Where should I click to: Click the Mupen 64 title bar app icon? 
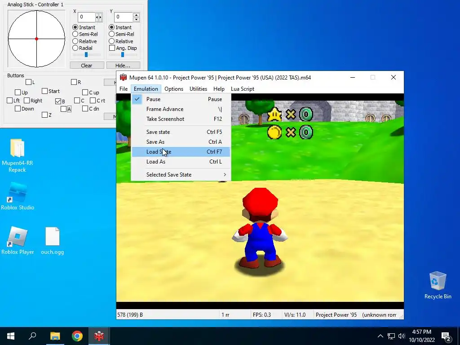[123, 77]
